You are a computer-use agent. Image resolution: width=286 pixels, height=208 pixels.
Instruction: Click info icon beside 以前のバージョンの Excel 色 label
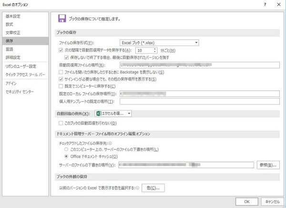click(x=138, y=188)
